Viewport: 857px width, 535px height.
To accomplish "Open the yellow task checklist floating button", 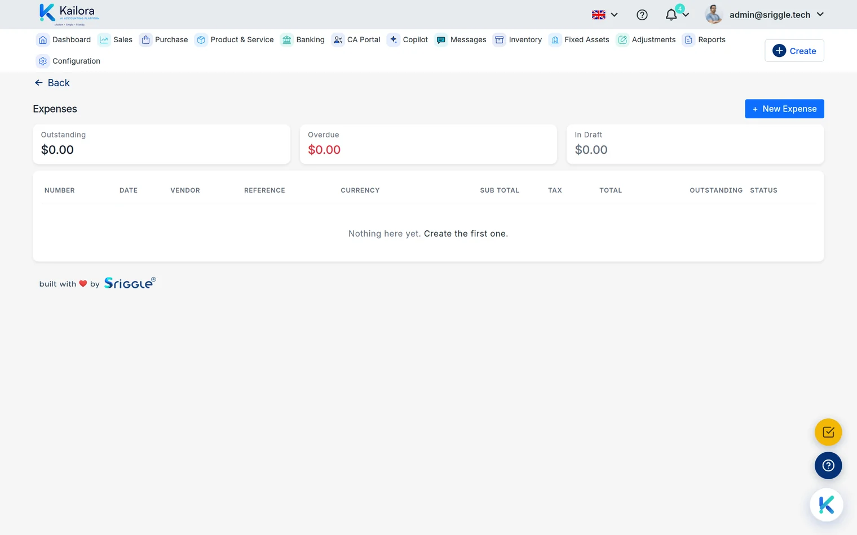I will click(828, 433).
